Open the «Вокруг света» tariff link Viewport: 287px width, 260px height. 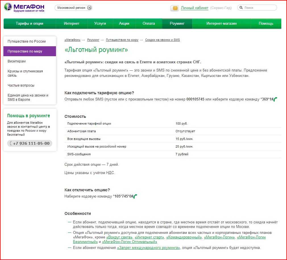pyautogui.click(x=119, y=237)
